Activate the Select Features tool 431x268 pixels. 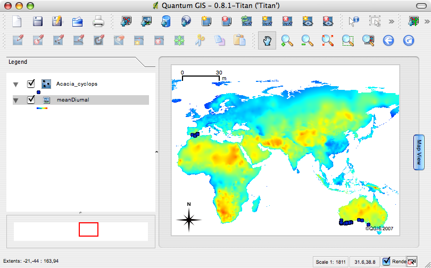click(x=375, y=21)
